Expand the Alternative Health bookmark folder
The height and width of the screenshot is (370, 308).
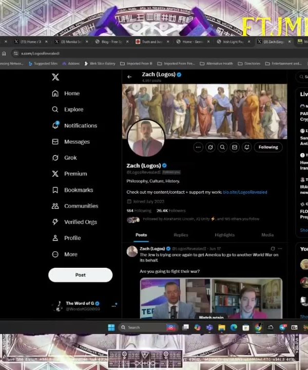[x=216, y=64]
